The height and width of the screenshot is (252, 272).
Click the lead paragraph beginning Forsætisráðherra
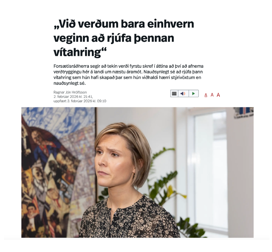(128, 75)
